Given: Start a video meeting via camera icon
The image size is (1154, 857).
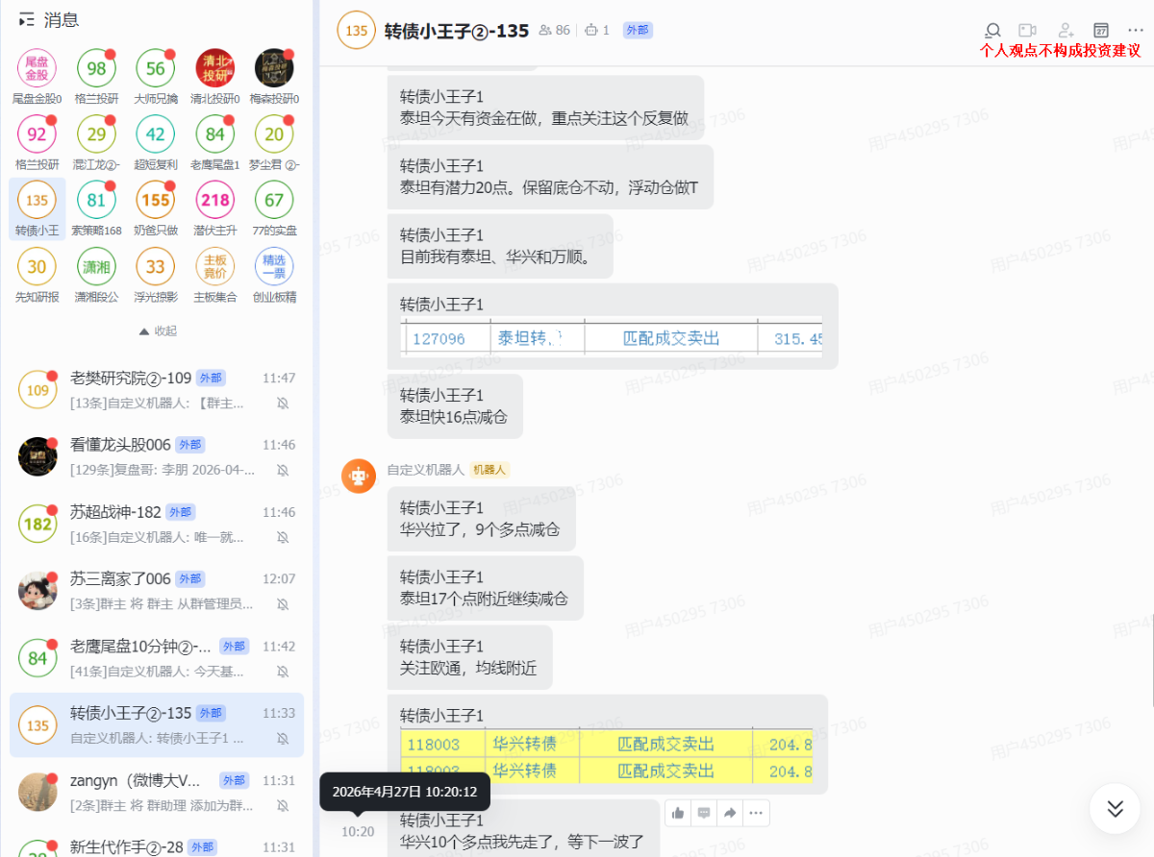Looking at the screenshot, I should (x=1028, y=31).
